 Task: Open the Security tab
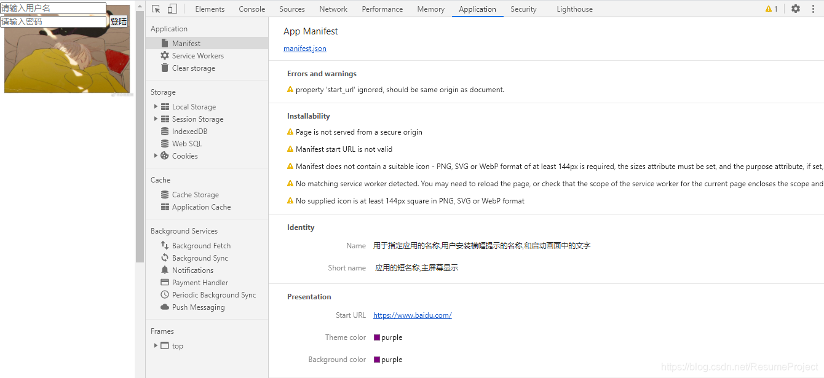pyautogui.click(x=523, y=9)
